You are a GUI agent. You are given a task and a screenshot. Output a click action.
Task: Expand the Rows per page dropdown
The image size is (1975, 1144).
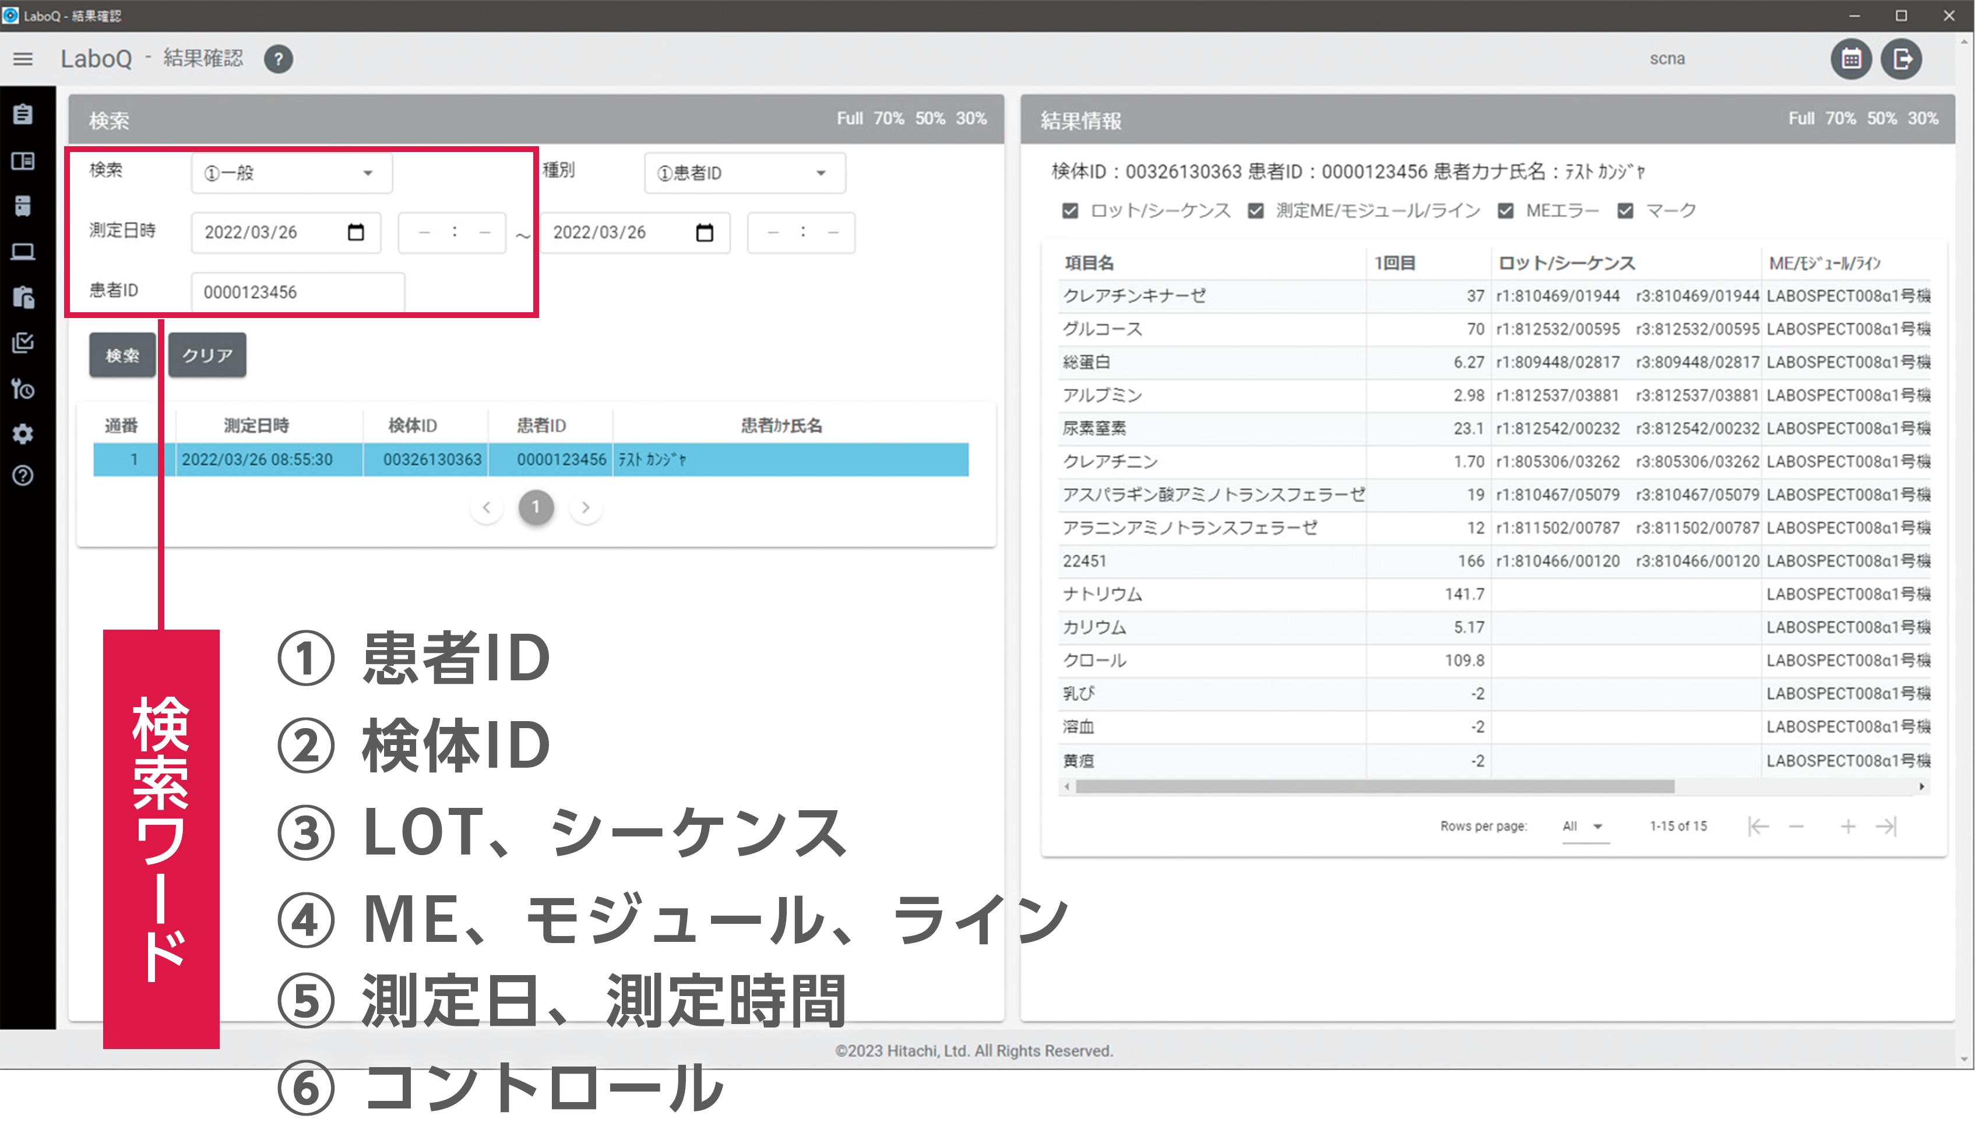pos(1585,827)
